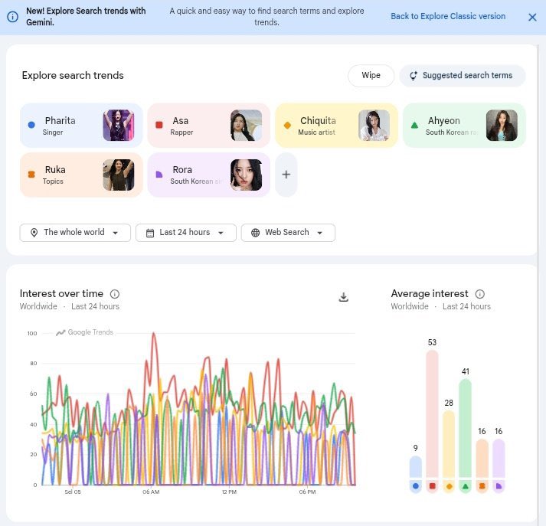This screenshot has width=546, height=526.
Task: Click Chiquita's thumbnail photo
Action: tap(374, 126)
